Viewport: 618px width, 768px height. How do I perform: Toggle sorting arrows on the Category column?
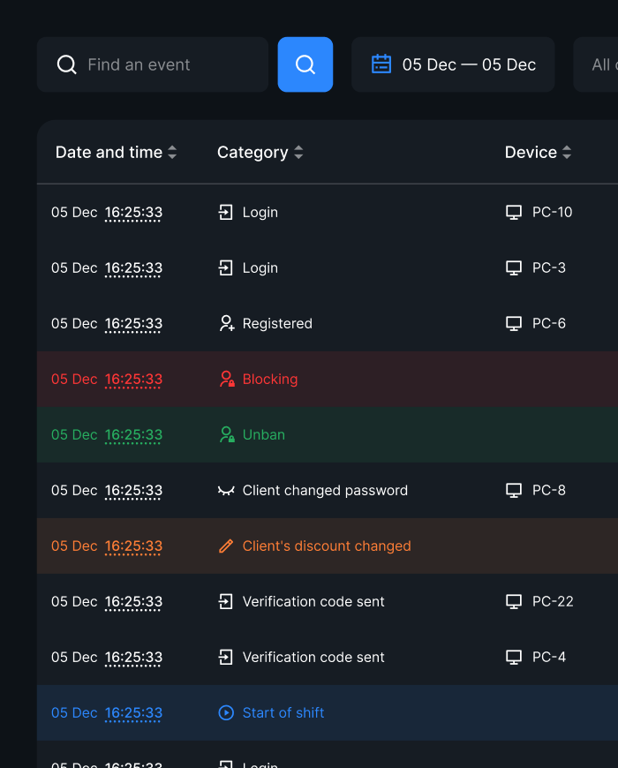(x=298, y=152)
